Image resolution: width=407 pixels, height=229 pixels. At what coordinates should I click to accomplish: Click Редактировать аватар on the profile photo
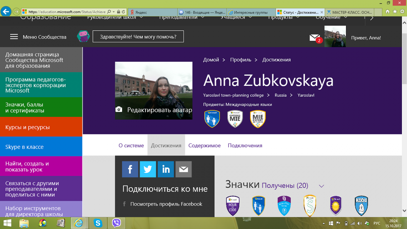(159, 110)
